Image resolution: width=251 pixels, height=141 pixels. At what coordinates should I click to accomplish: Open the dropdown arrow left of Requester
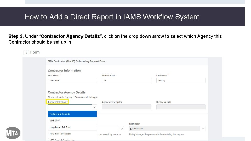(122, 129)
